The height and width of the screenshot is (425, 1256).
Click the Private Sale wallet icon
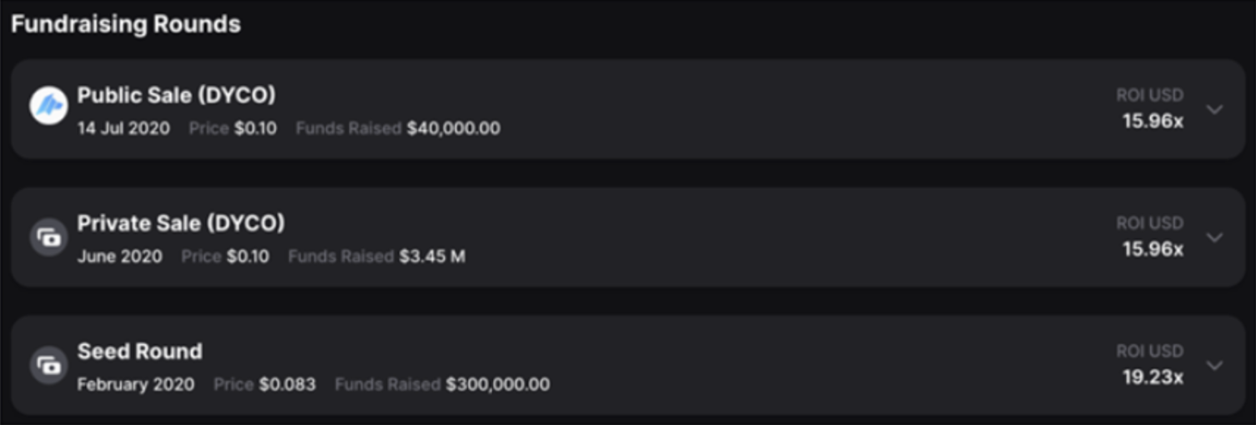48,237
